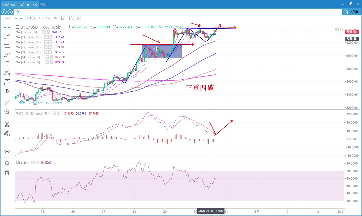Click the fullscreen capture icon in top toolbar
The width and height of the screenshot is (362, 216).
pos(79,18)
